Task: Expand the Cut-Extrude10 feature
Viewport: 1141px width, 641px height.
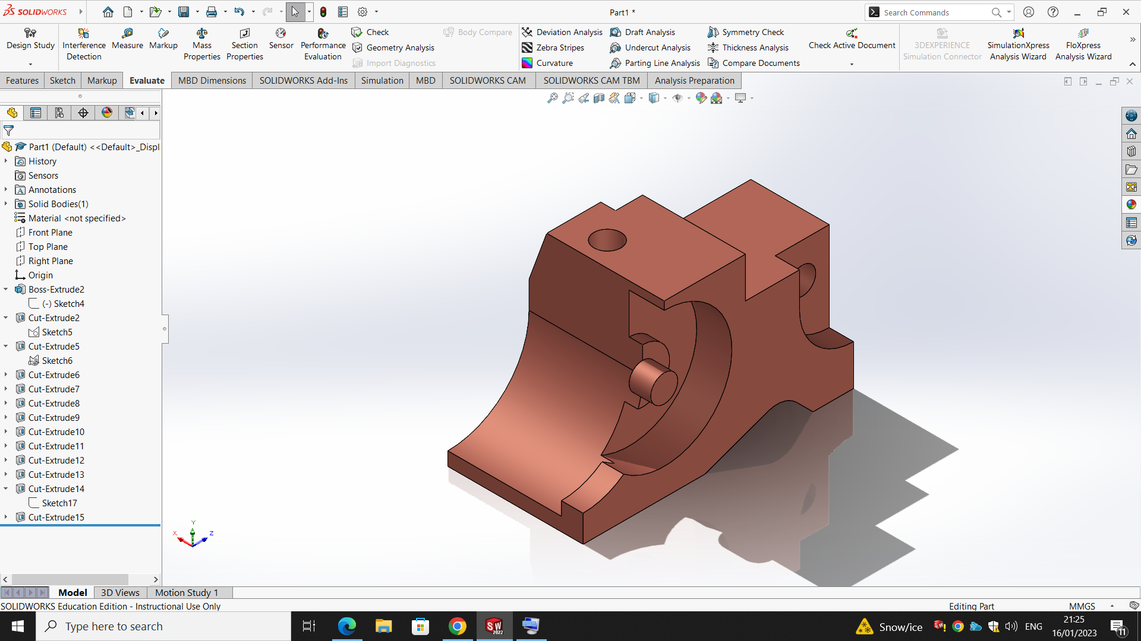Action: (6, 431)
